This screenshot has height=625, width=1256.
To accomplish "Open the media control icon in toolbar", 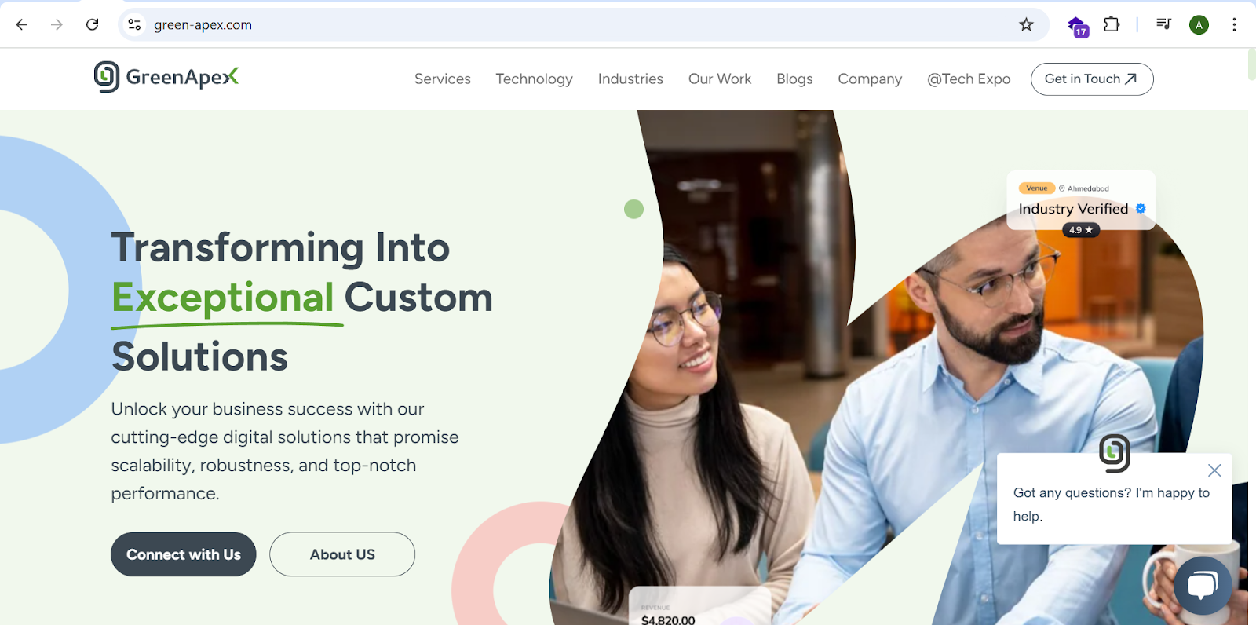I will [x=1163, y=24].
